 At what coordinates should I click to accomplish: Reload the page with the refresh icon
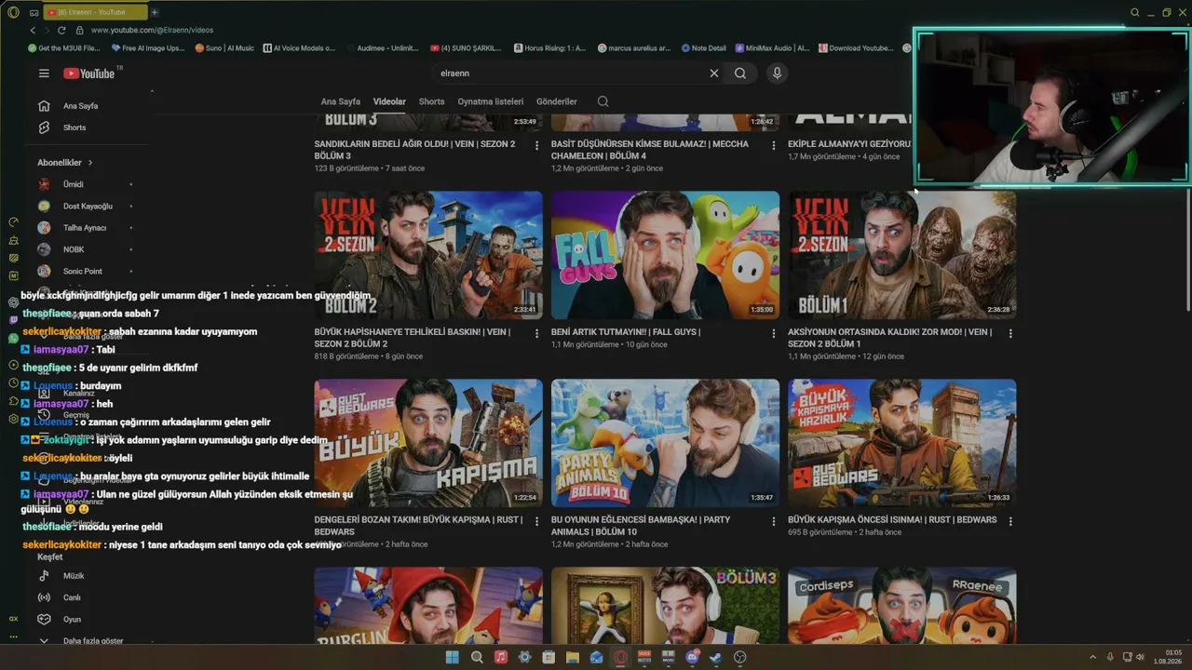point(61,30)
